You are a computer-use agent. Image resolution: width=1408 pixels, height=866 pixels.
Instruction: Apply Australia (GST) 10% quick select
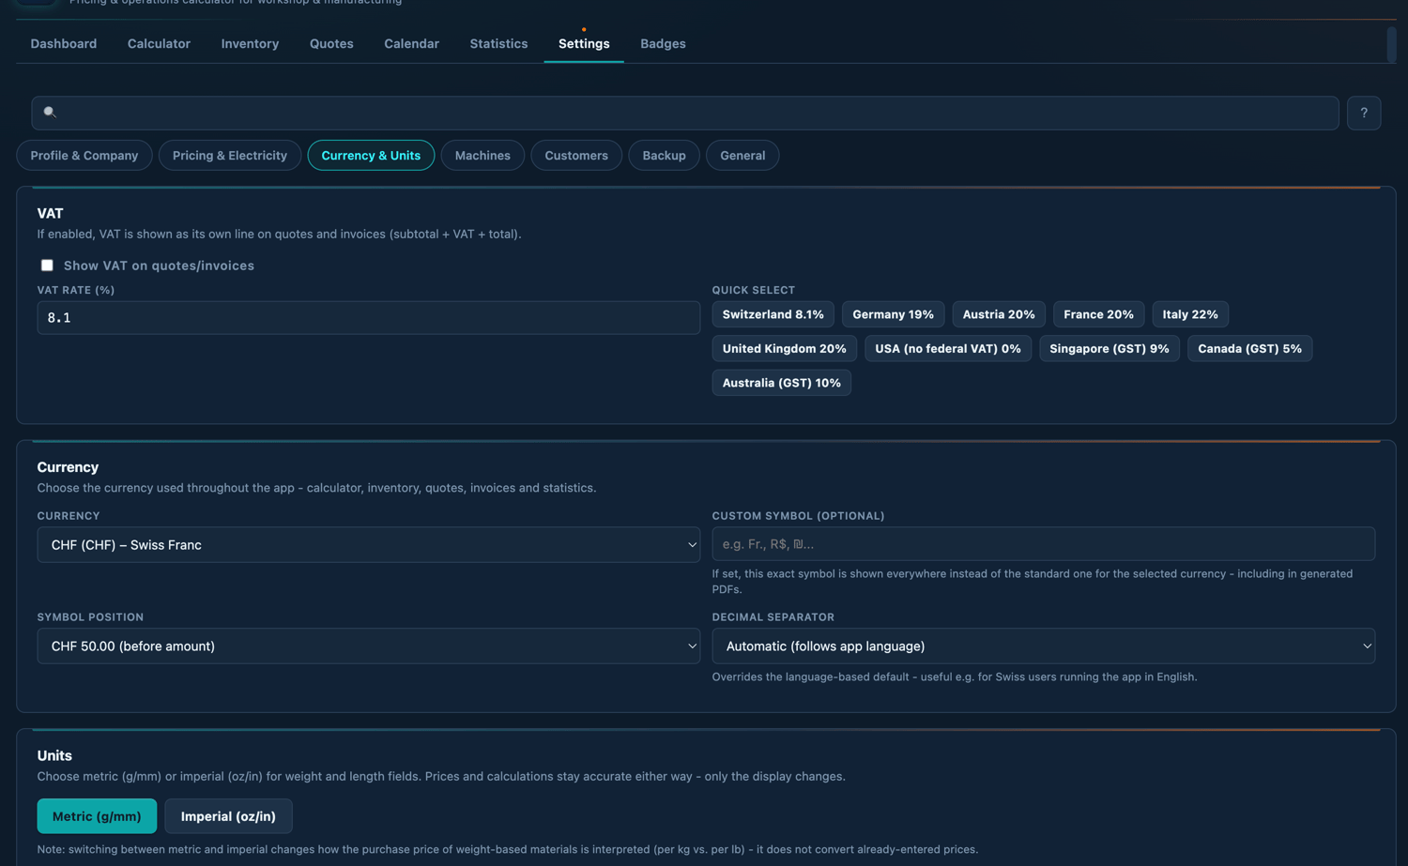tap(782, 383)
